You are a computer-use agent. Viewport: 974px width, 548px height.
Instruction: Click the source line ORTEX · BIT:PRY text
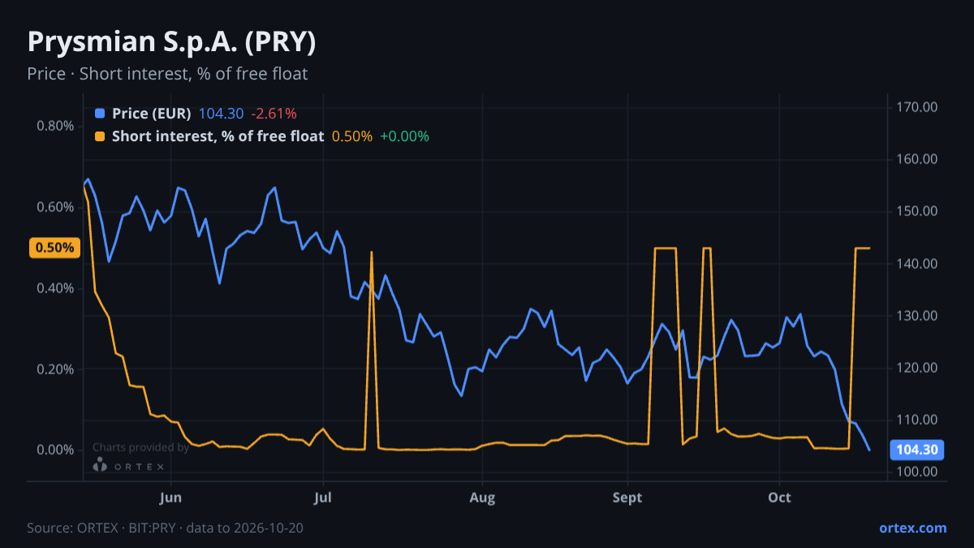click(166, 528)
